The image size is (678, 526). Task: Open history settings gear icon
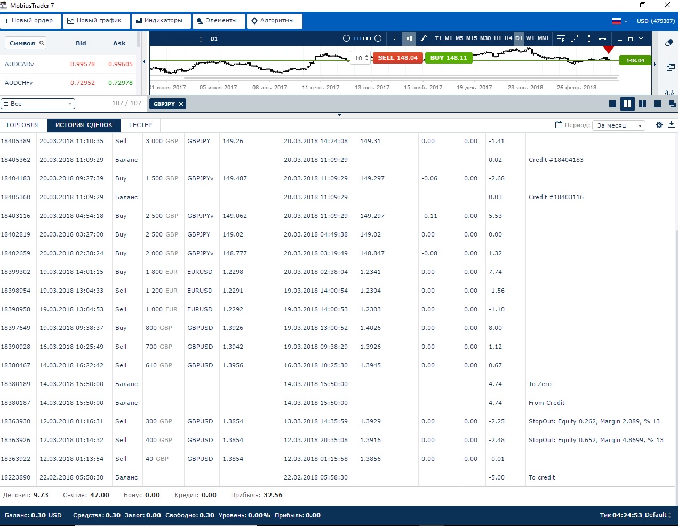(659, 125)
